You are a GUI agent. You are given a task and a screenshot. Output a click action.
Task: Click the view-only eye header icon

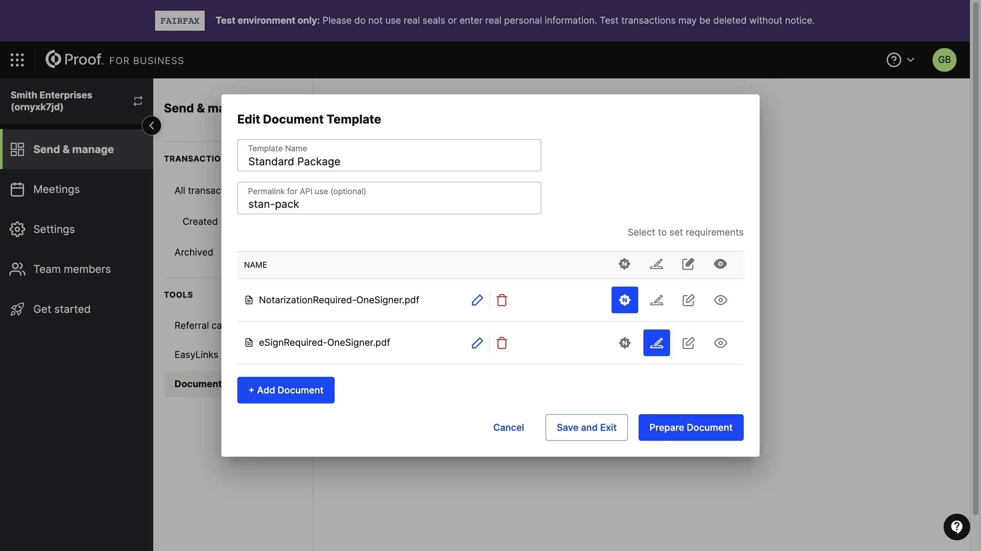(x=720, y=264)
